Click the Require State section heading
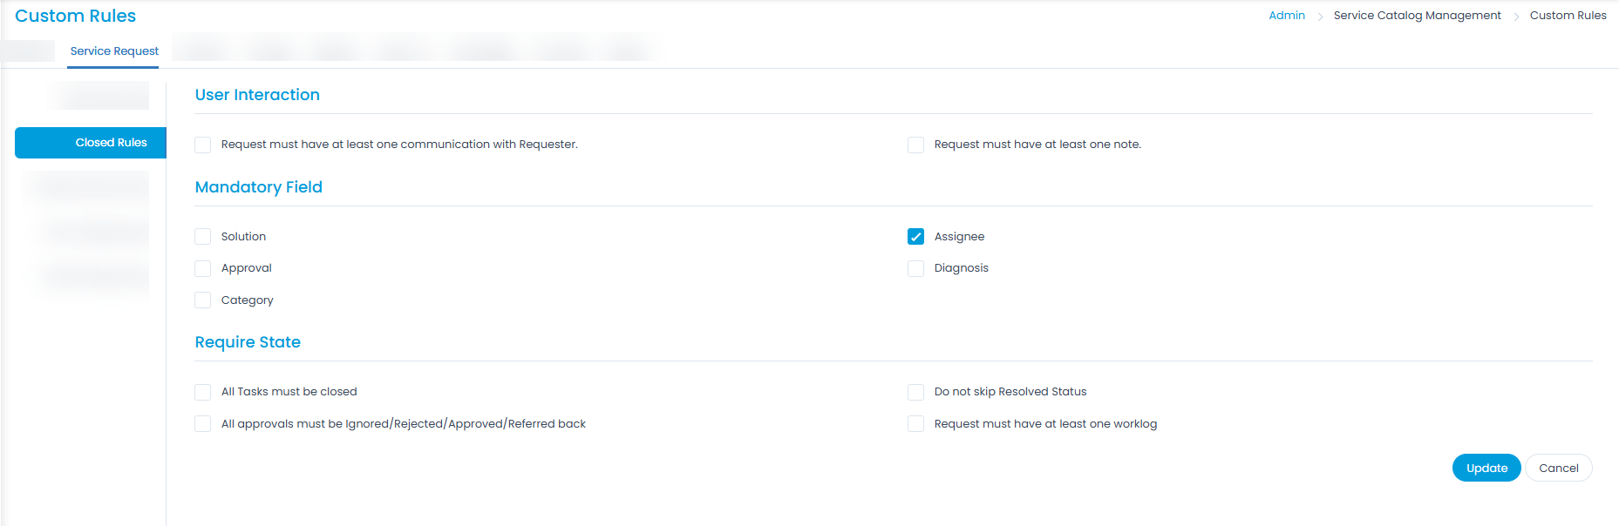 coord(248,342)
